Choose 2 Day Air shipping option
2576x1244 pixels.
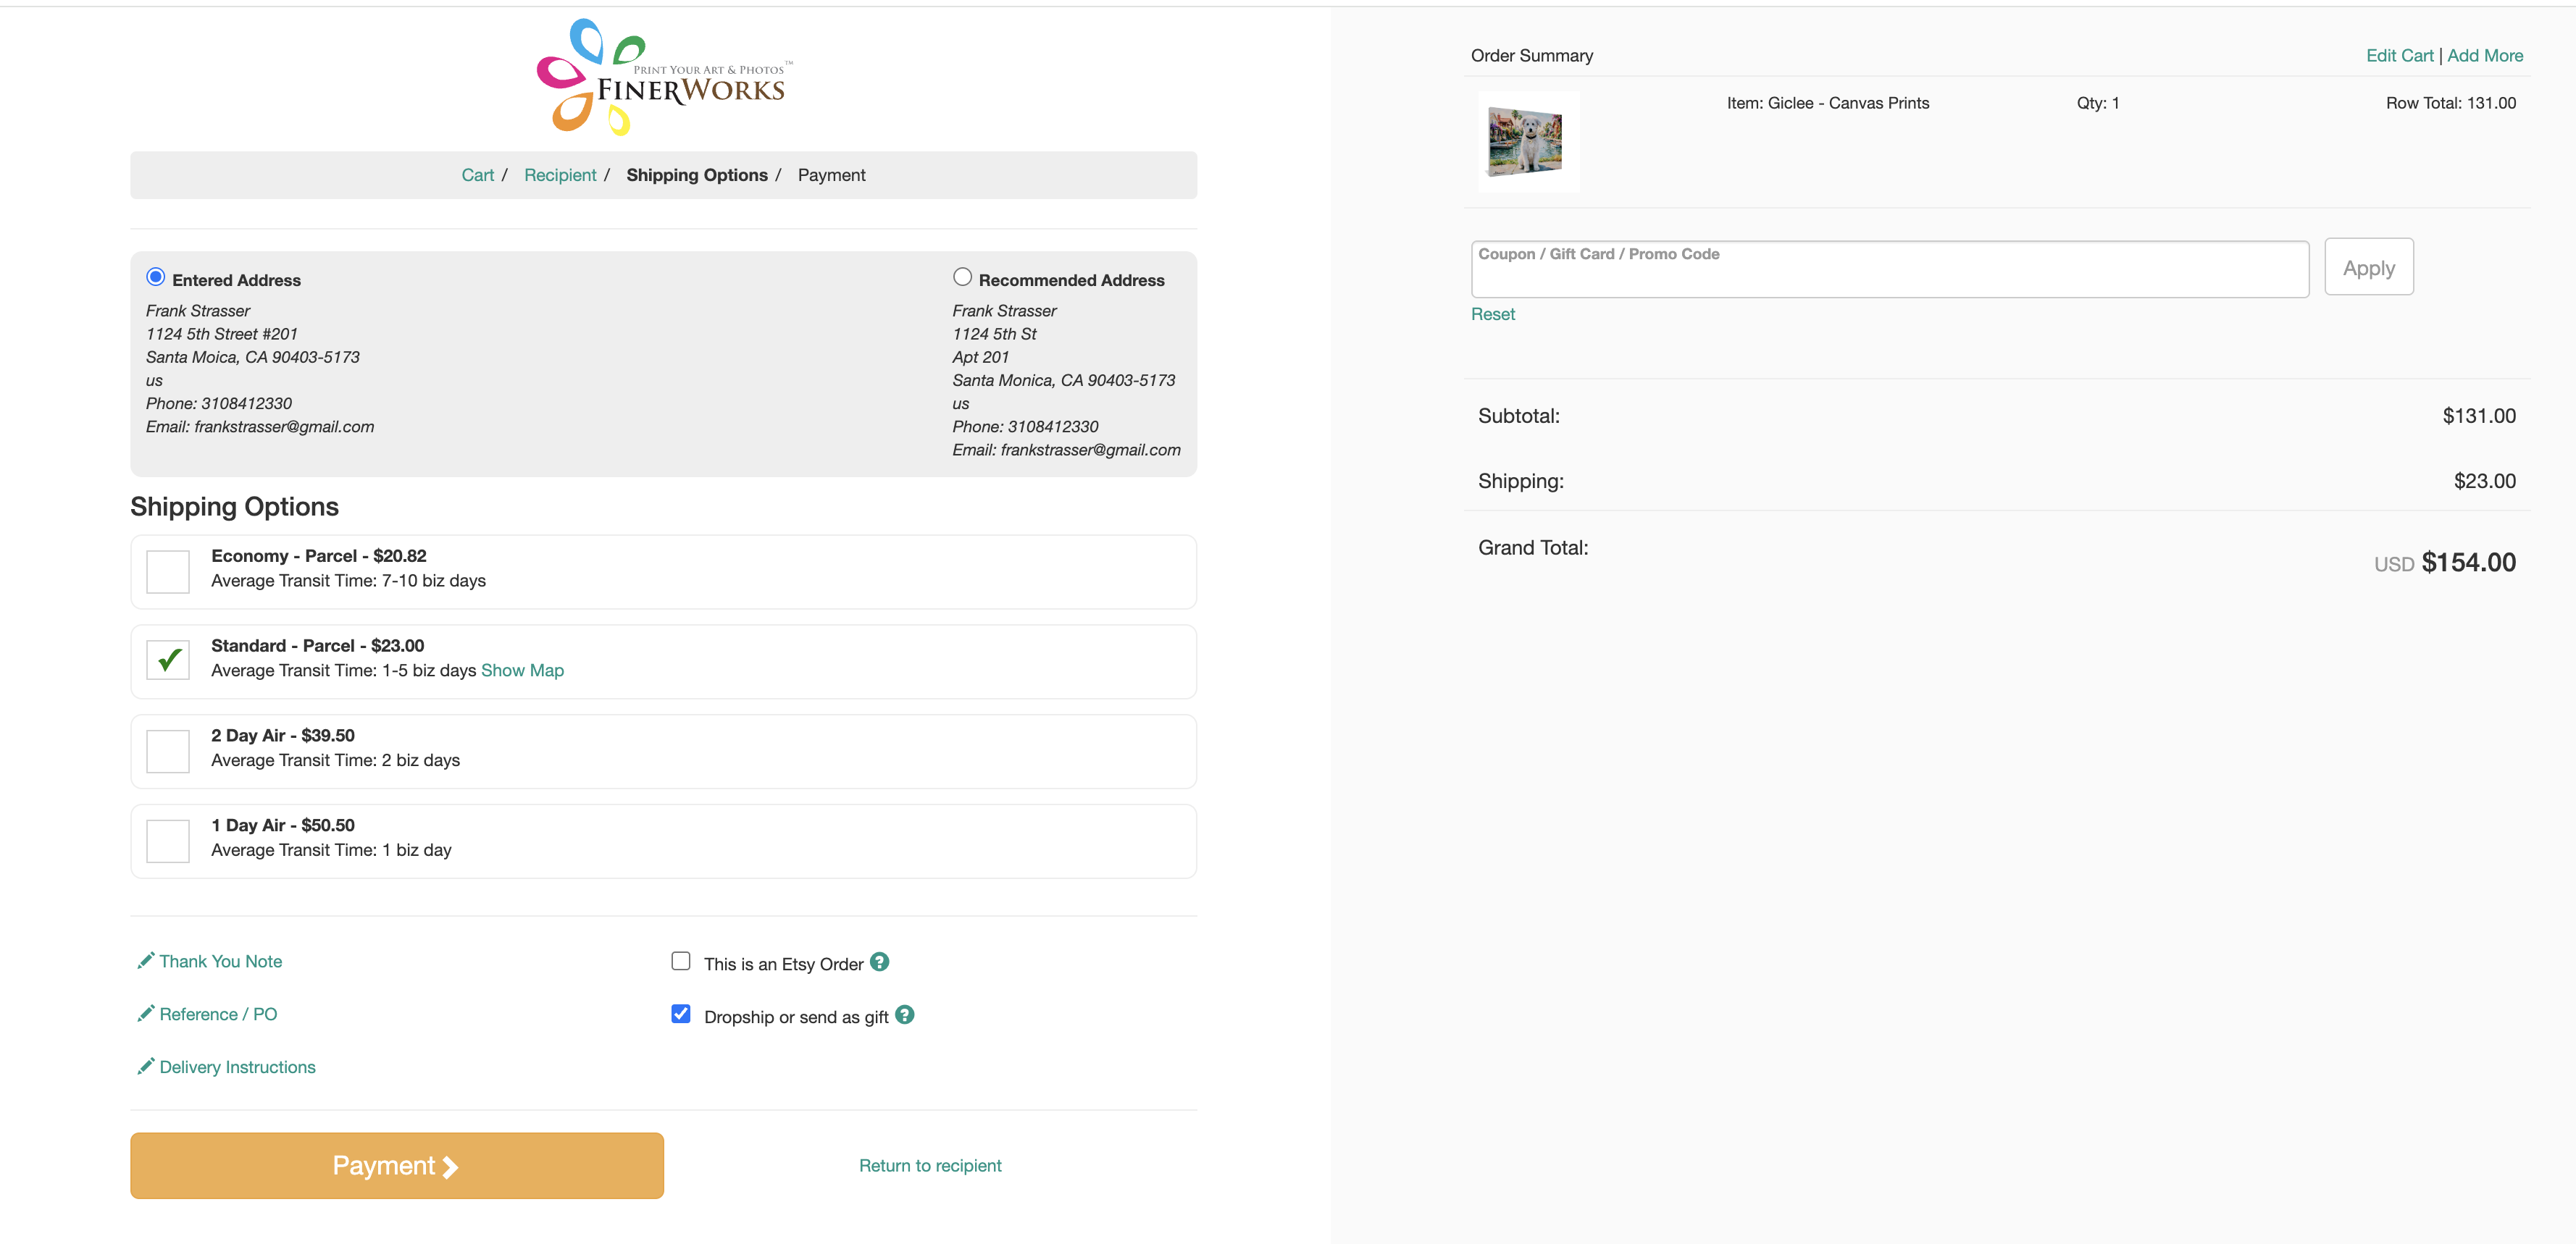(168, 752)
